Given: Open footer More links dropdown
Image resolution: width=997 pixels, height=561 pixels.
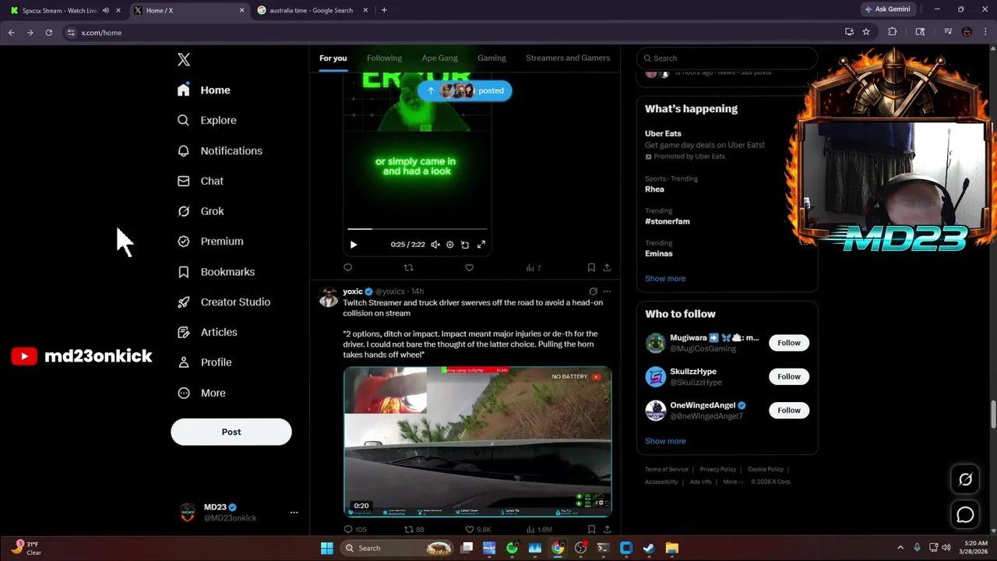Looking at the screenshot, I should tap(732, 482).
